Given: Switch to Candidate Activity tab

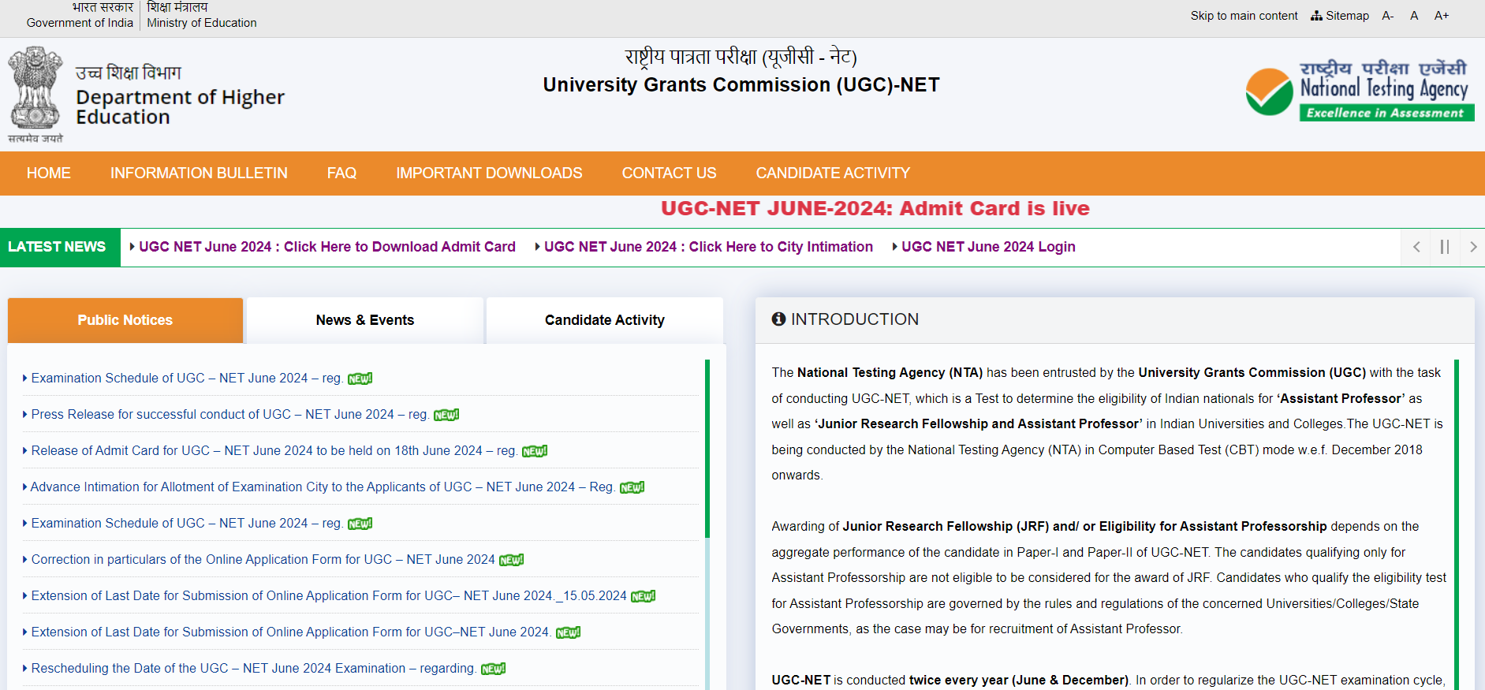Looking at the screenshot, I should pos(605,320).
